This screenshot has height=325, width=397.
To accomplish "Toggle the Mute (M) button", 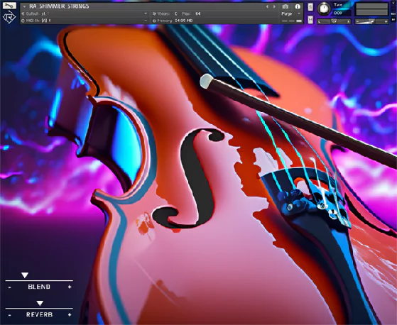I will click(x=310, y=20).
